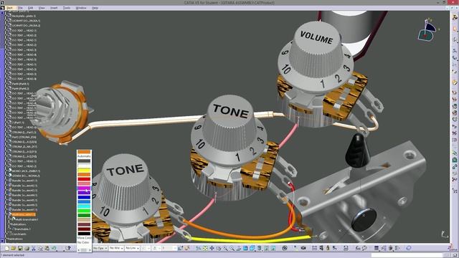Click the color palette's left scroll arrow

[x=79, y=250]
